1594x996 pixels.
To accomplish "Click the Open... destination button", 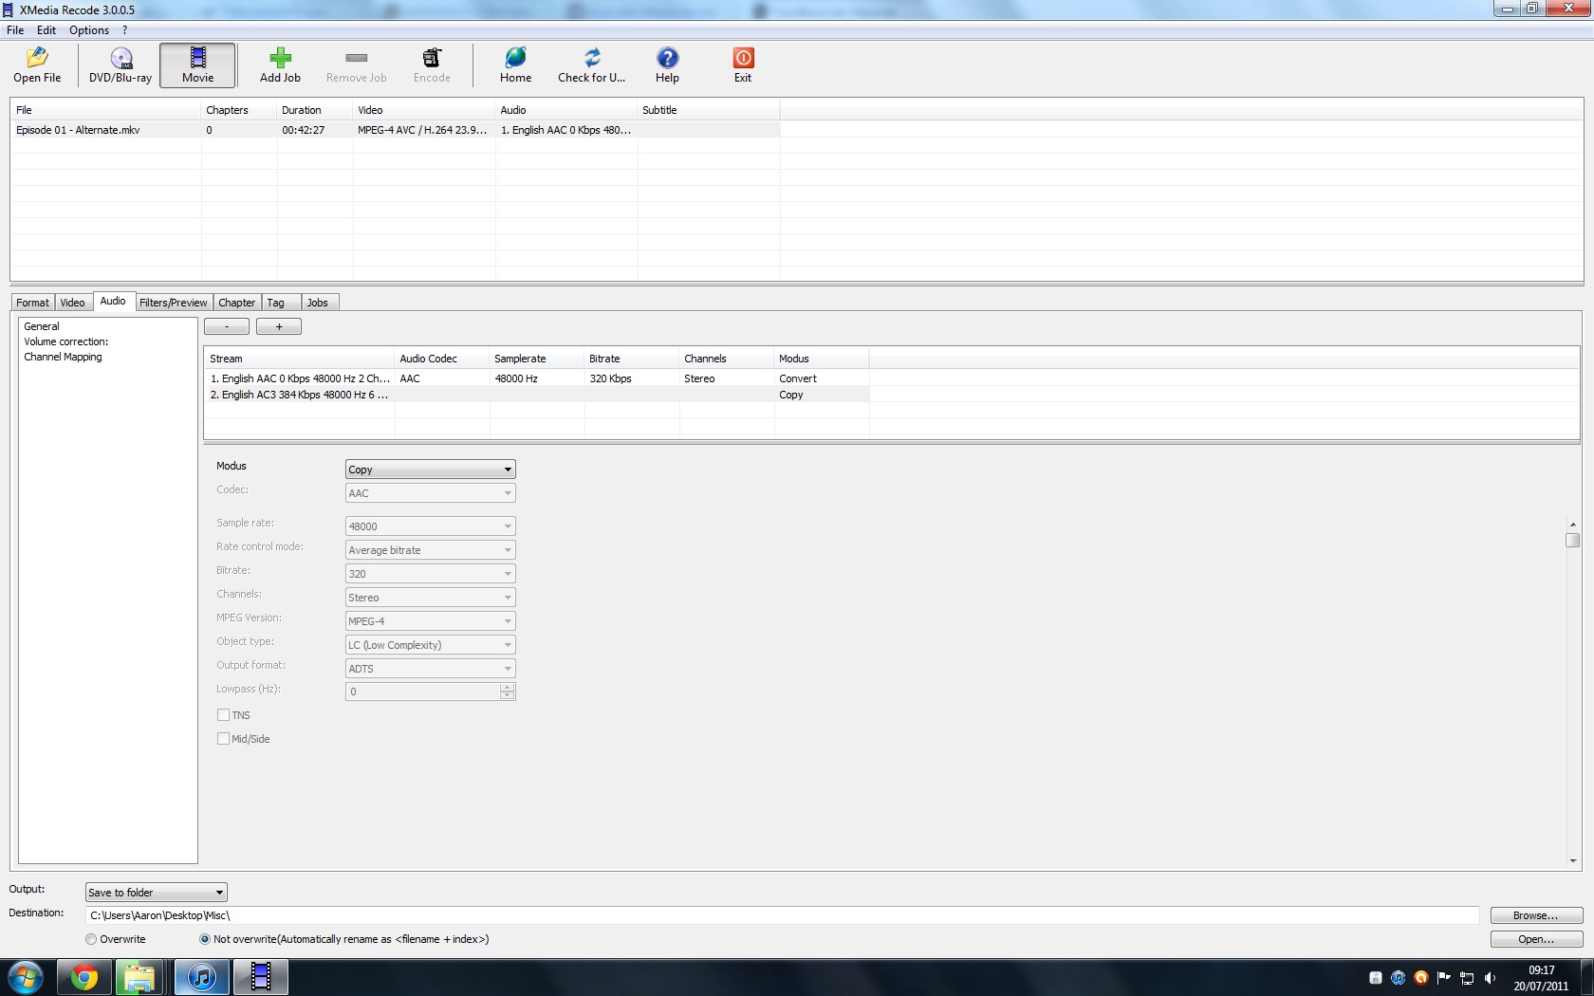I will (1536, 939).
